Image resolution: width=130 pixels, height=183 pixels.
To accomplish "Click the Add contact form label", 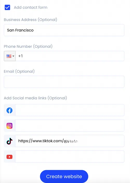I will click(31, 8).
